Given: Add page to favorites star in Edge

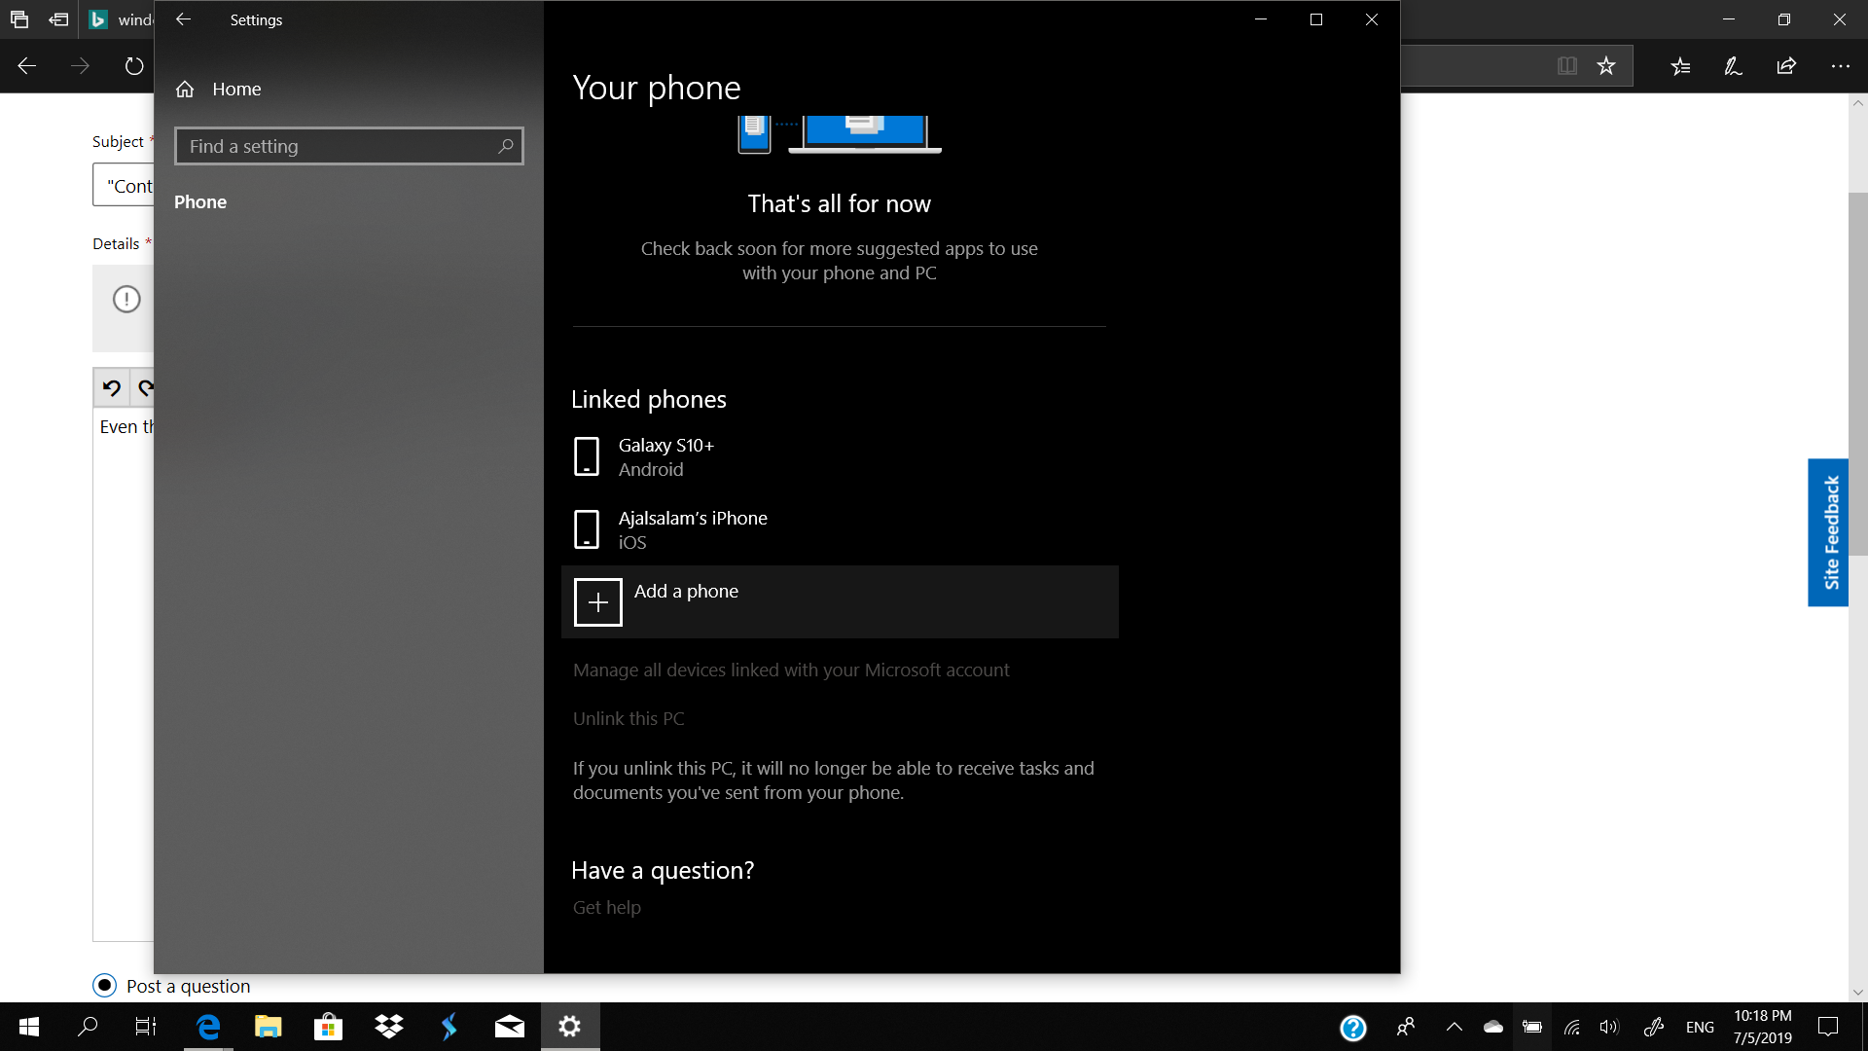Looking at the screenshot, I should pos(1606,66).
